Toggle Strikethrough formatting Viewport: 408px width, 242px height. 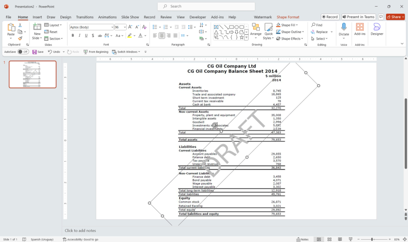[100, 36]
